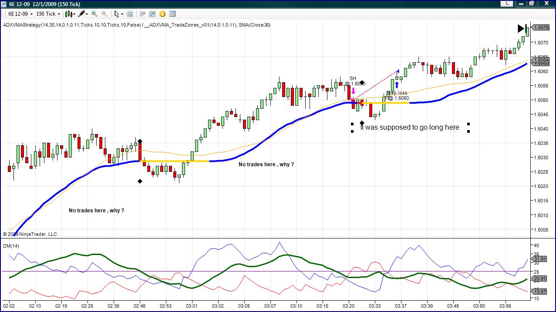Image resolution: width=556 pixels, height=312 pixels.
Task: Open the 150 Tick interval dropdown
Action: pos(48,14)
